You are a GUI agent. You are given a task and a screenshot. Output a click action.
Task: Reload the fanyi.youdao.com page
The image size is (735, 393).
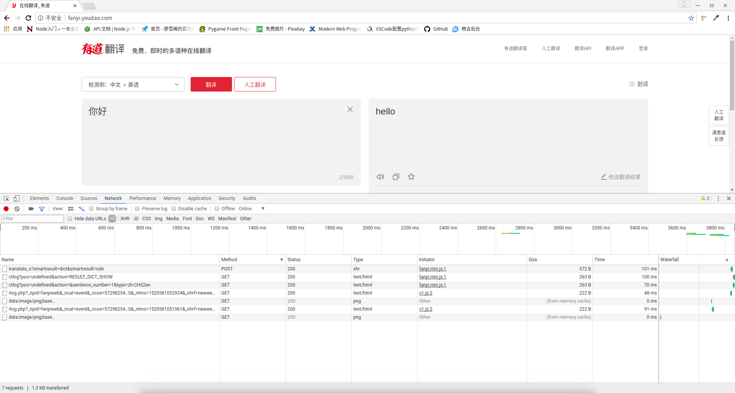[28, 18]
